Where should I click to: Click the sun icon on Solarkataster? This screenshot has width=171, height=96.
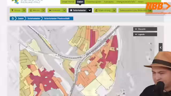[71, 10]
